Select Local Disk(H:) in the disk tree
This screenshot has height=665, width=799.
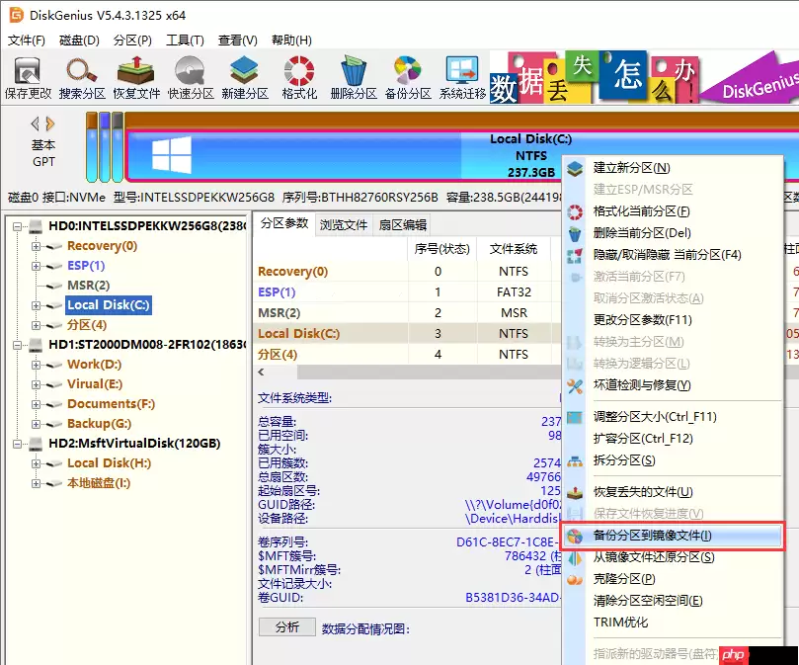(x=109, y=463)
